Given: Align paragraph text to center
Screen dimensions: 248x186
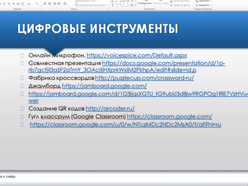Looking at the screenshot, I should 49,4.
